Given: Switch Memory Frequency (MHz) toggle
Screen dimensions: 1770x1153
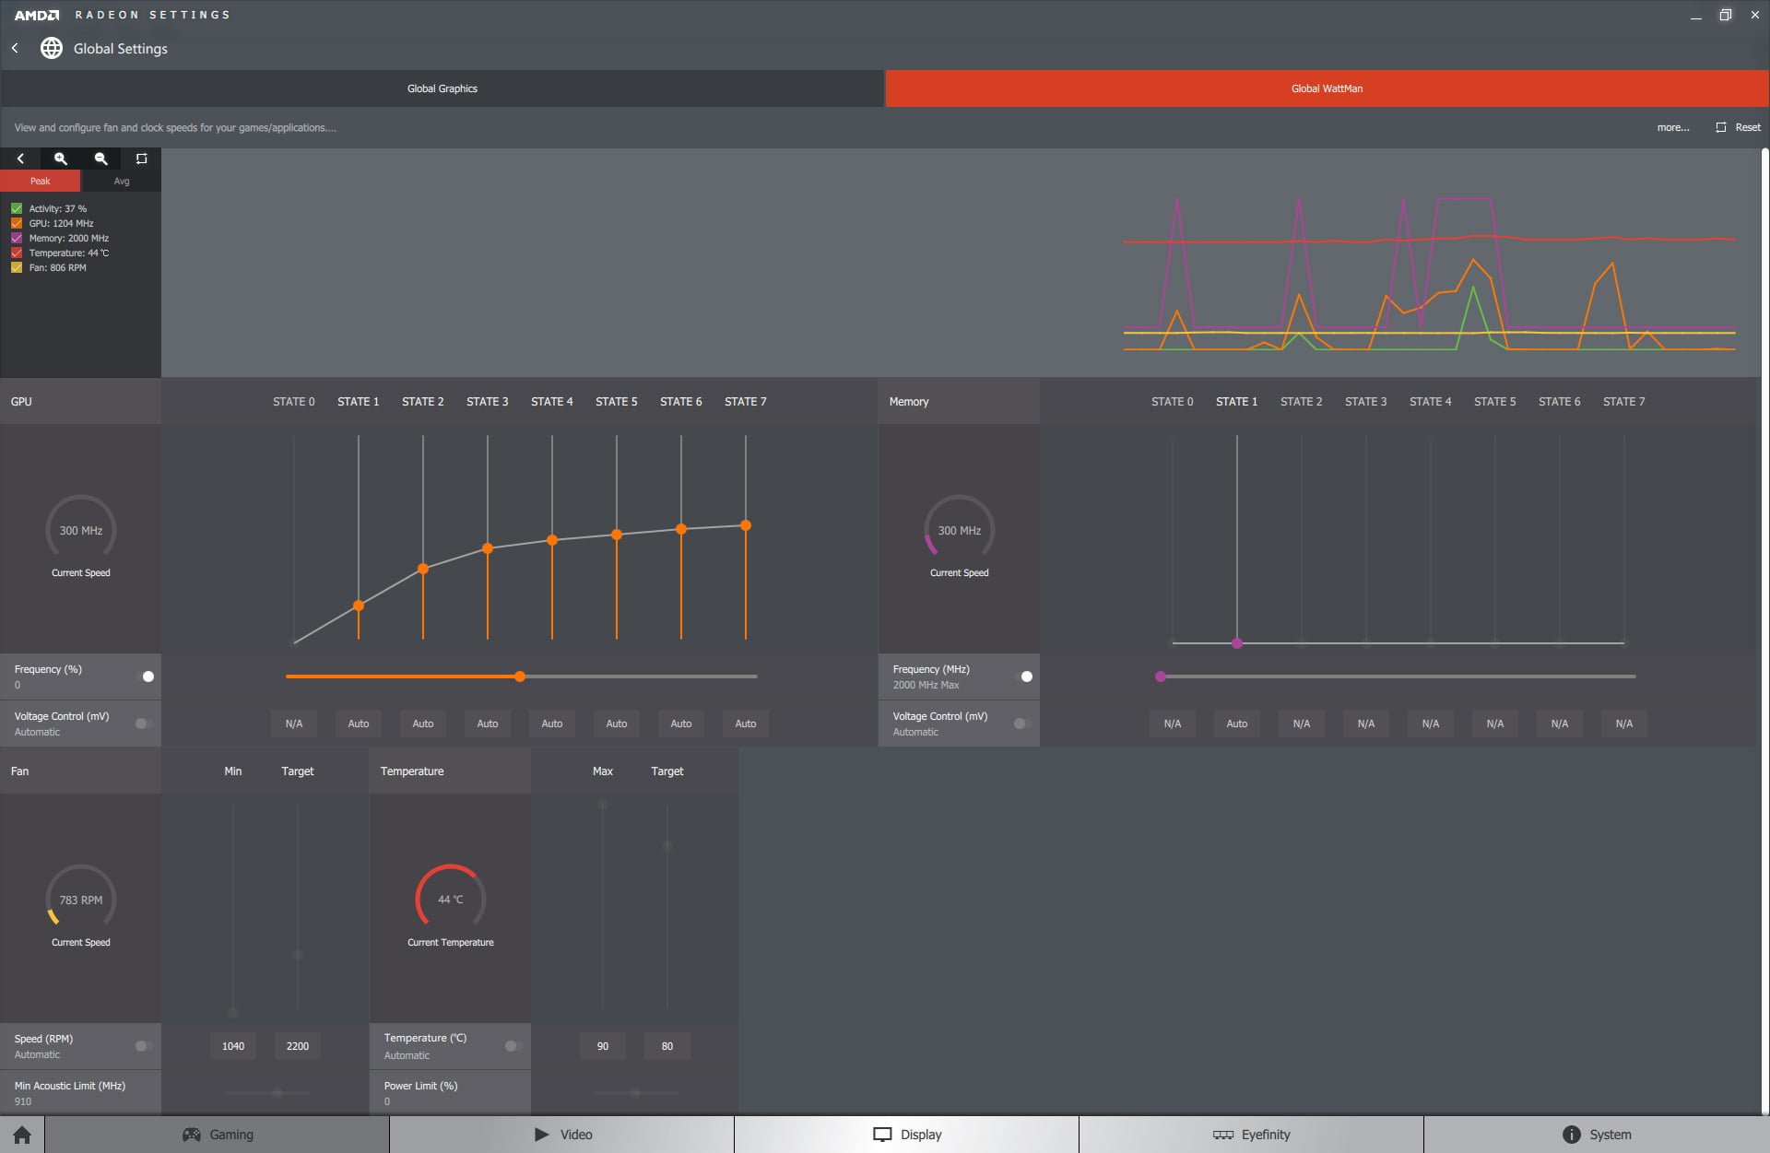Looking at the screenshot, I should tap(1022, 677).
